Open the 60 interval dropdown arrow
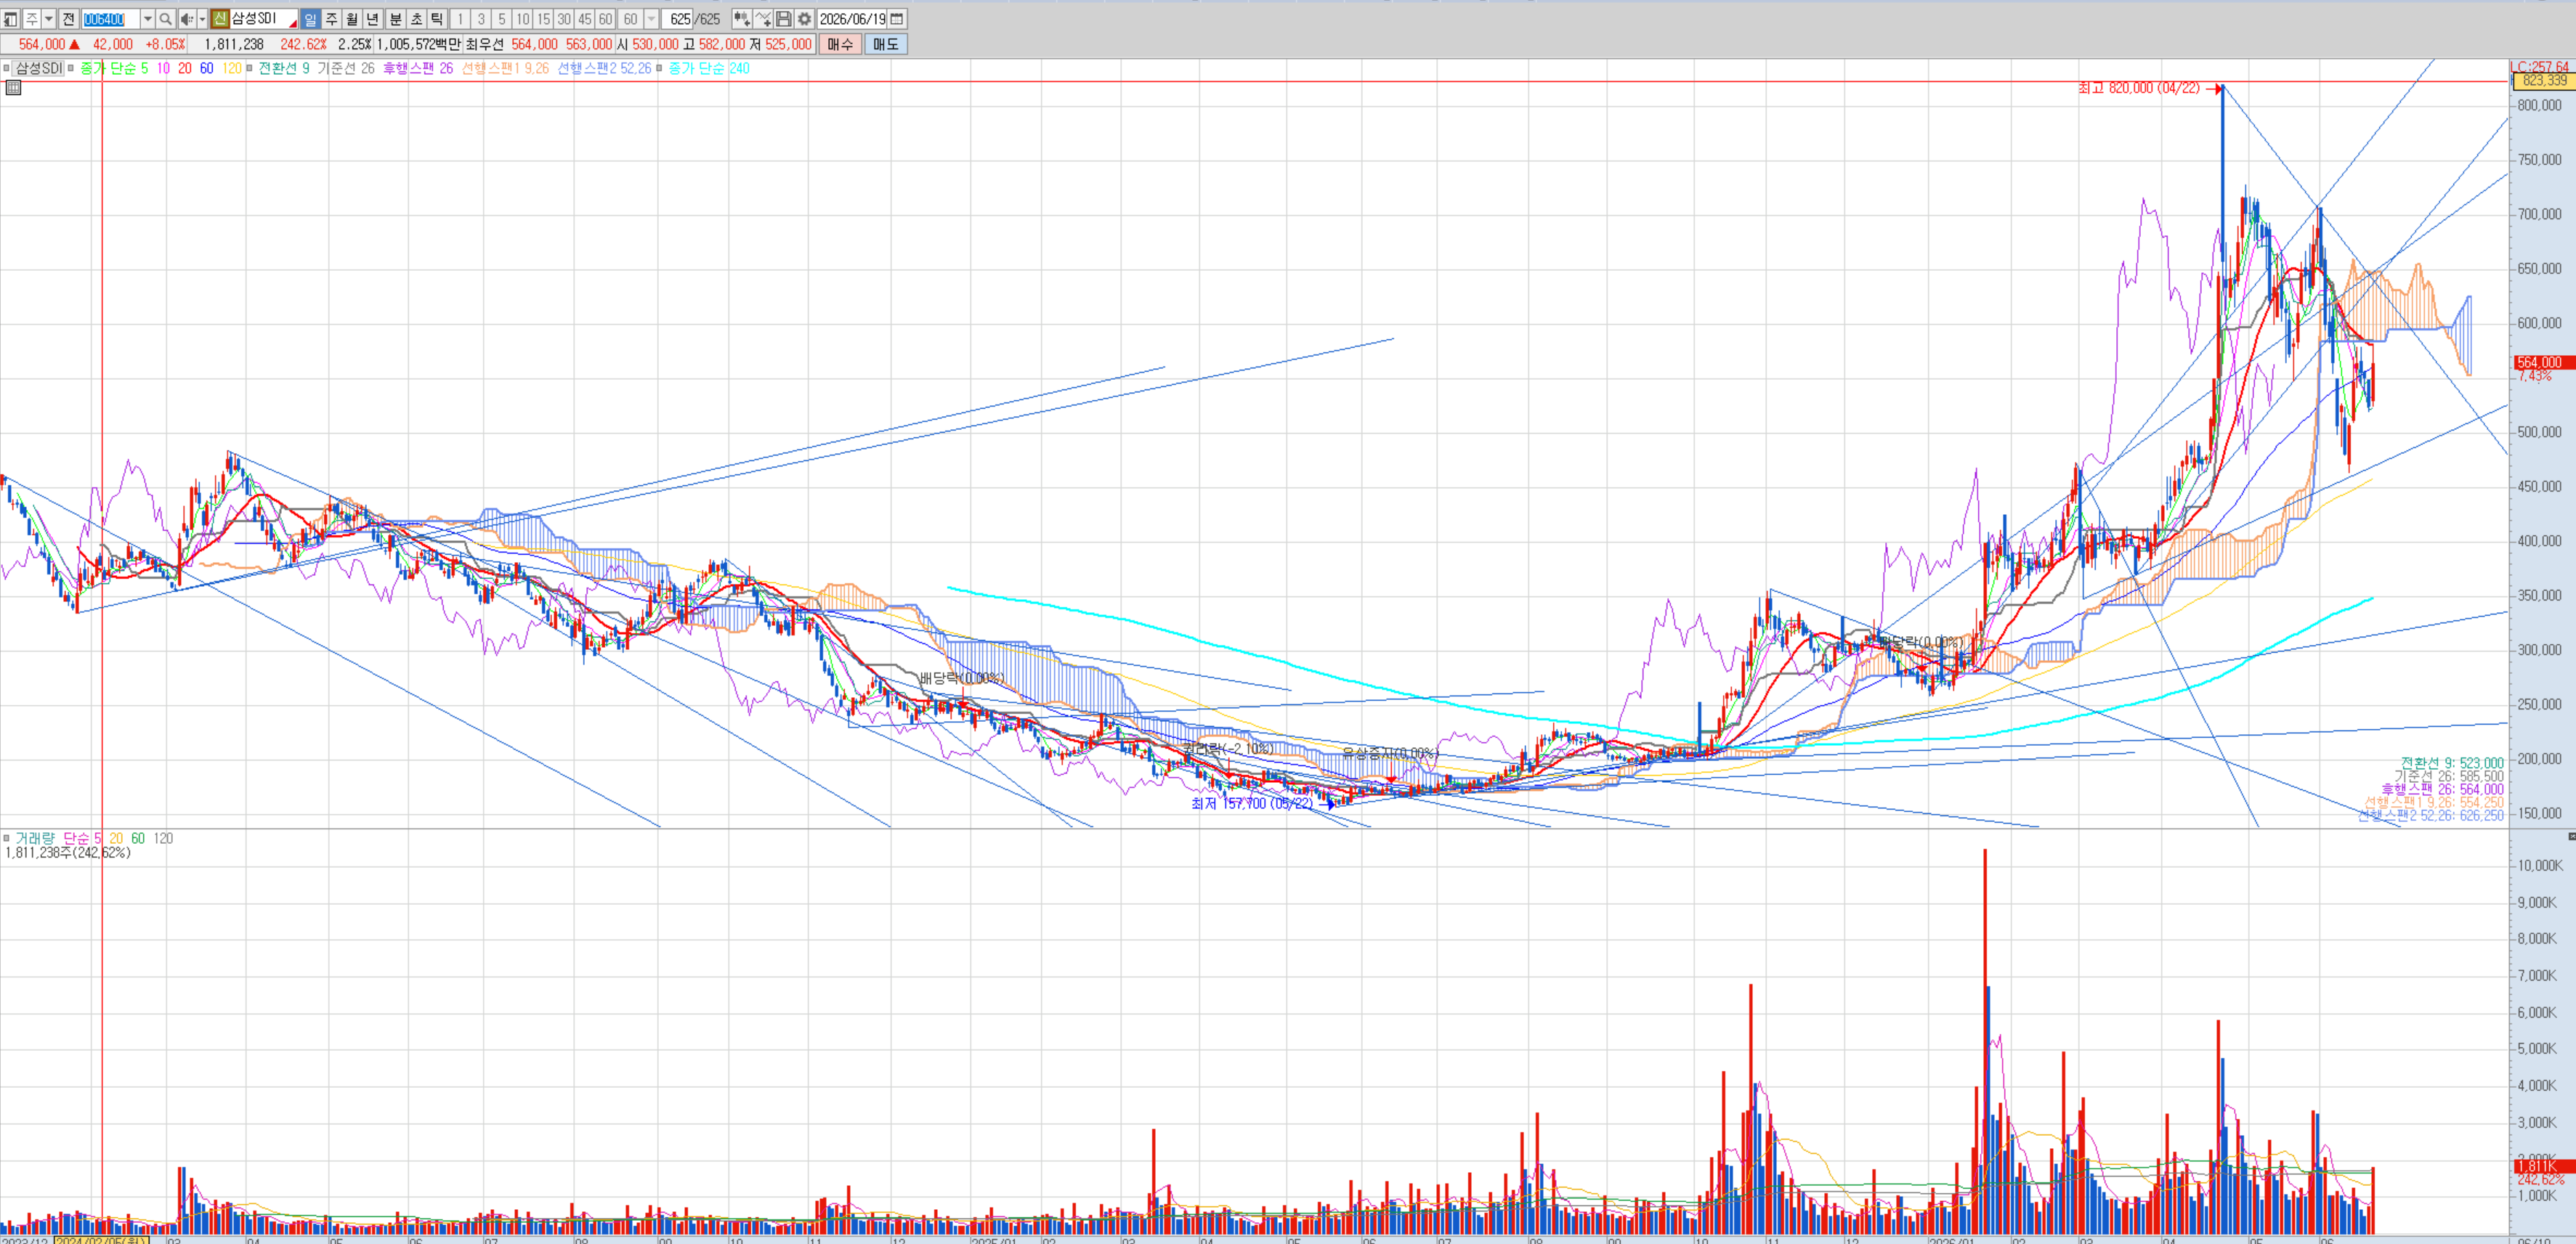 [x=651, y=19]
